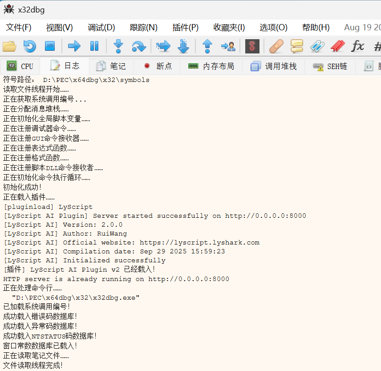Screen dimensions: 381x371
Task: Click log line '正在注册GUI命令接收器'
Action: coord(46,139)
